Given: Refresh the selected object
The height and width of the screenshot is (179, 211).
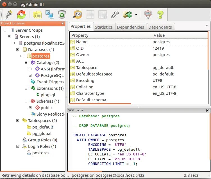Looking at the screenshot, I should click(22, 15).
